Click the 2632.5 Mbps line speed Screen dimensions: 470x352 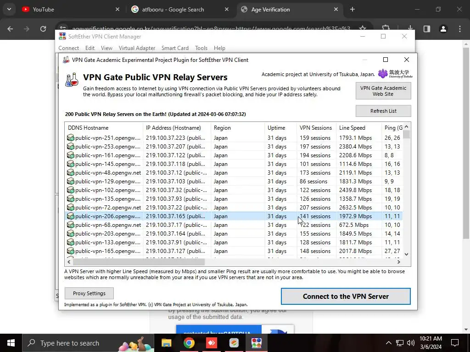pos(356,208)
